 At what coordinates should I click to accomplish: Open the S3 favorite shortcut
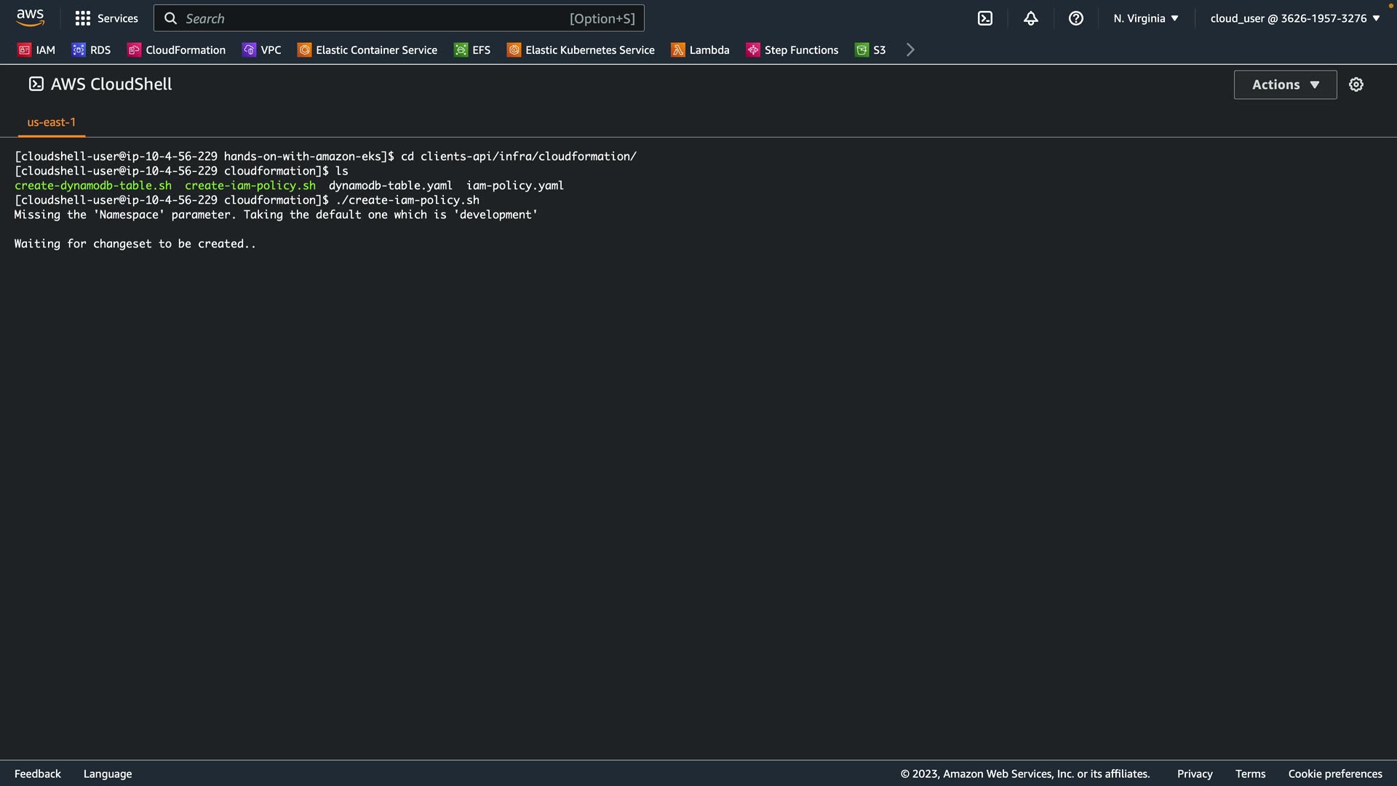pos(870,49)
